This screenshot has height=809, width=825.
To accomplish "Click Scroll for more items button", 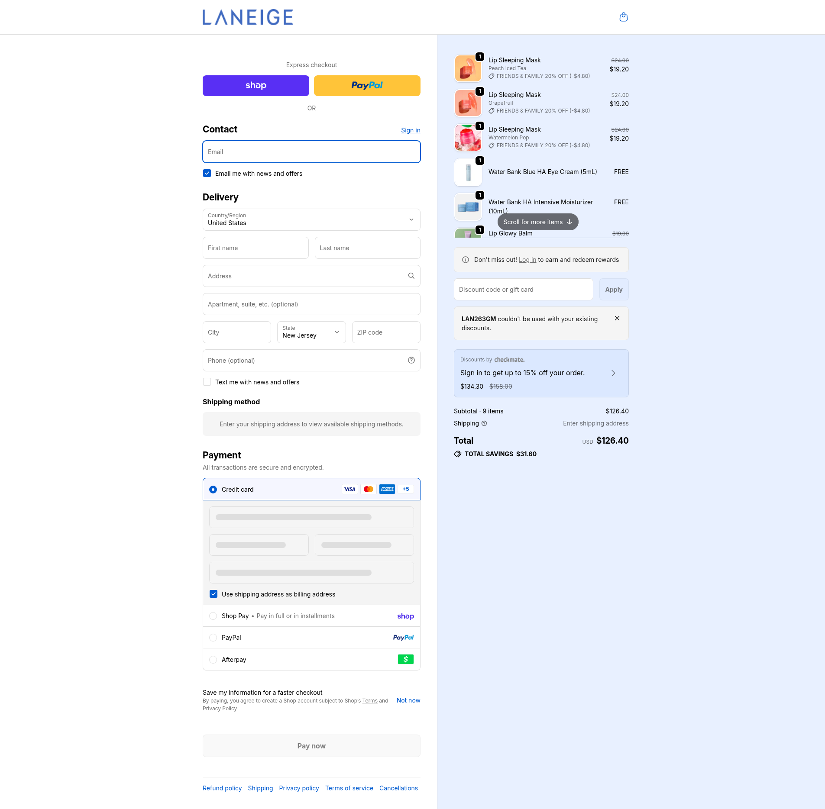I will 537,222.
